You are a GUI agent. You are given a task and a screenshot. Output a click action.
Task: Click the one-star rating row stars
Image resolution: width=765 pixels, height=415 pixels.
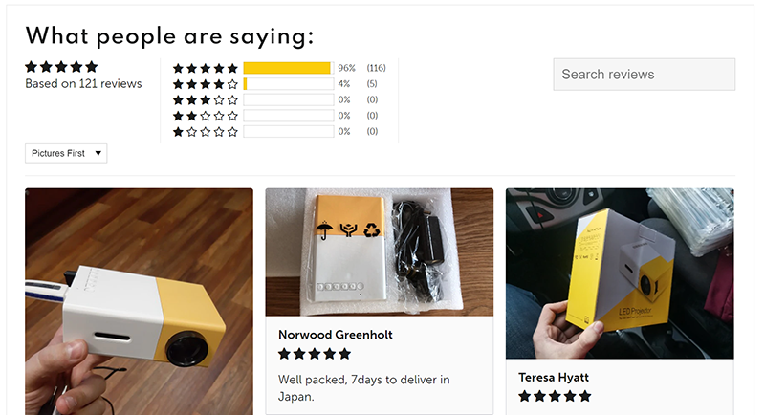point(205,132)
